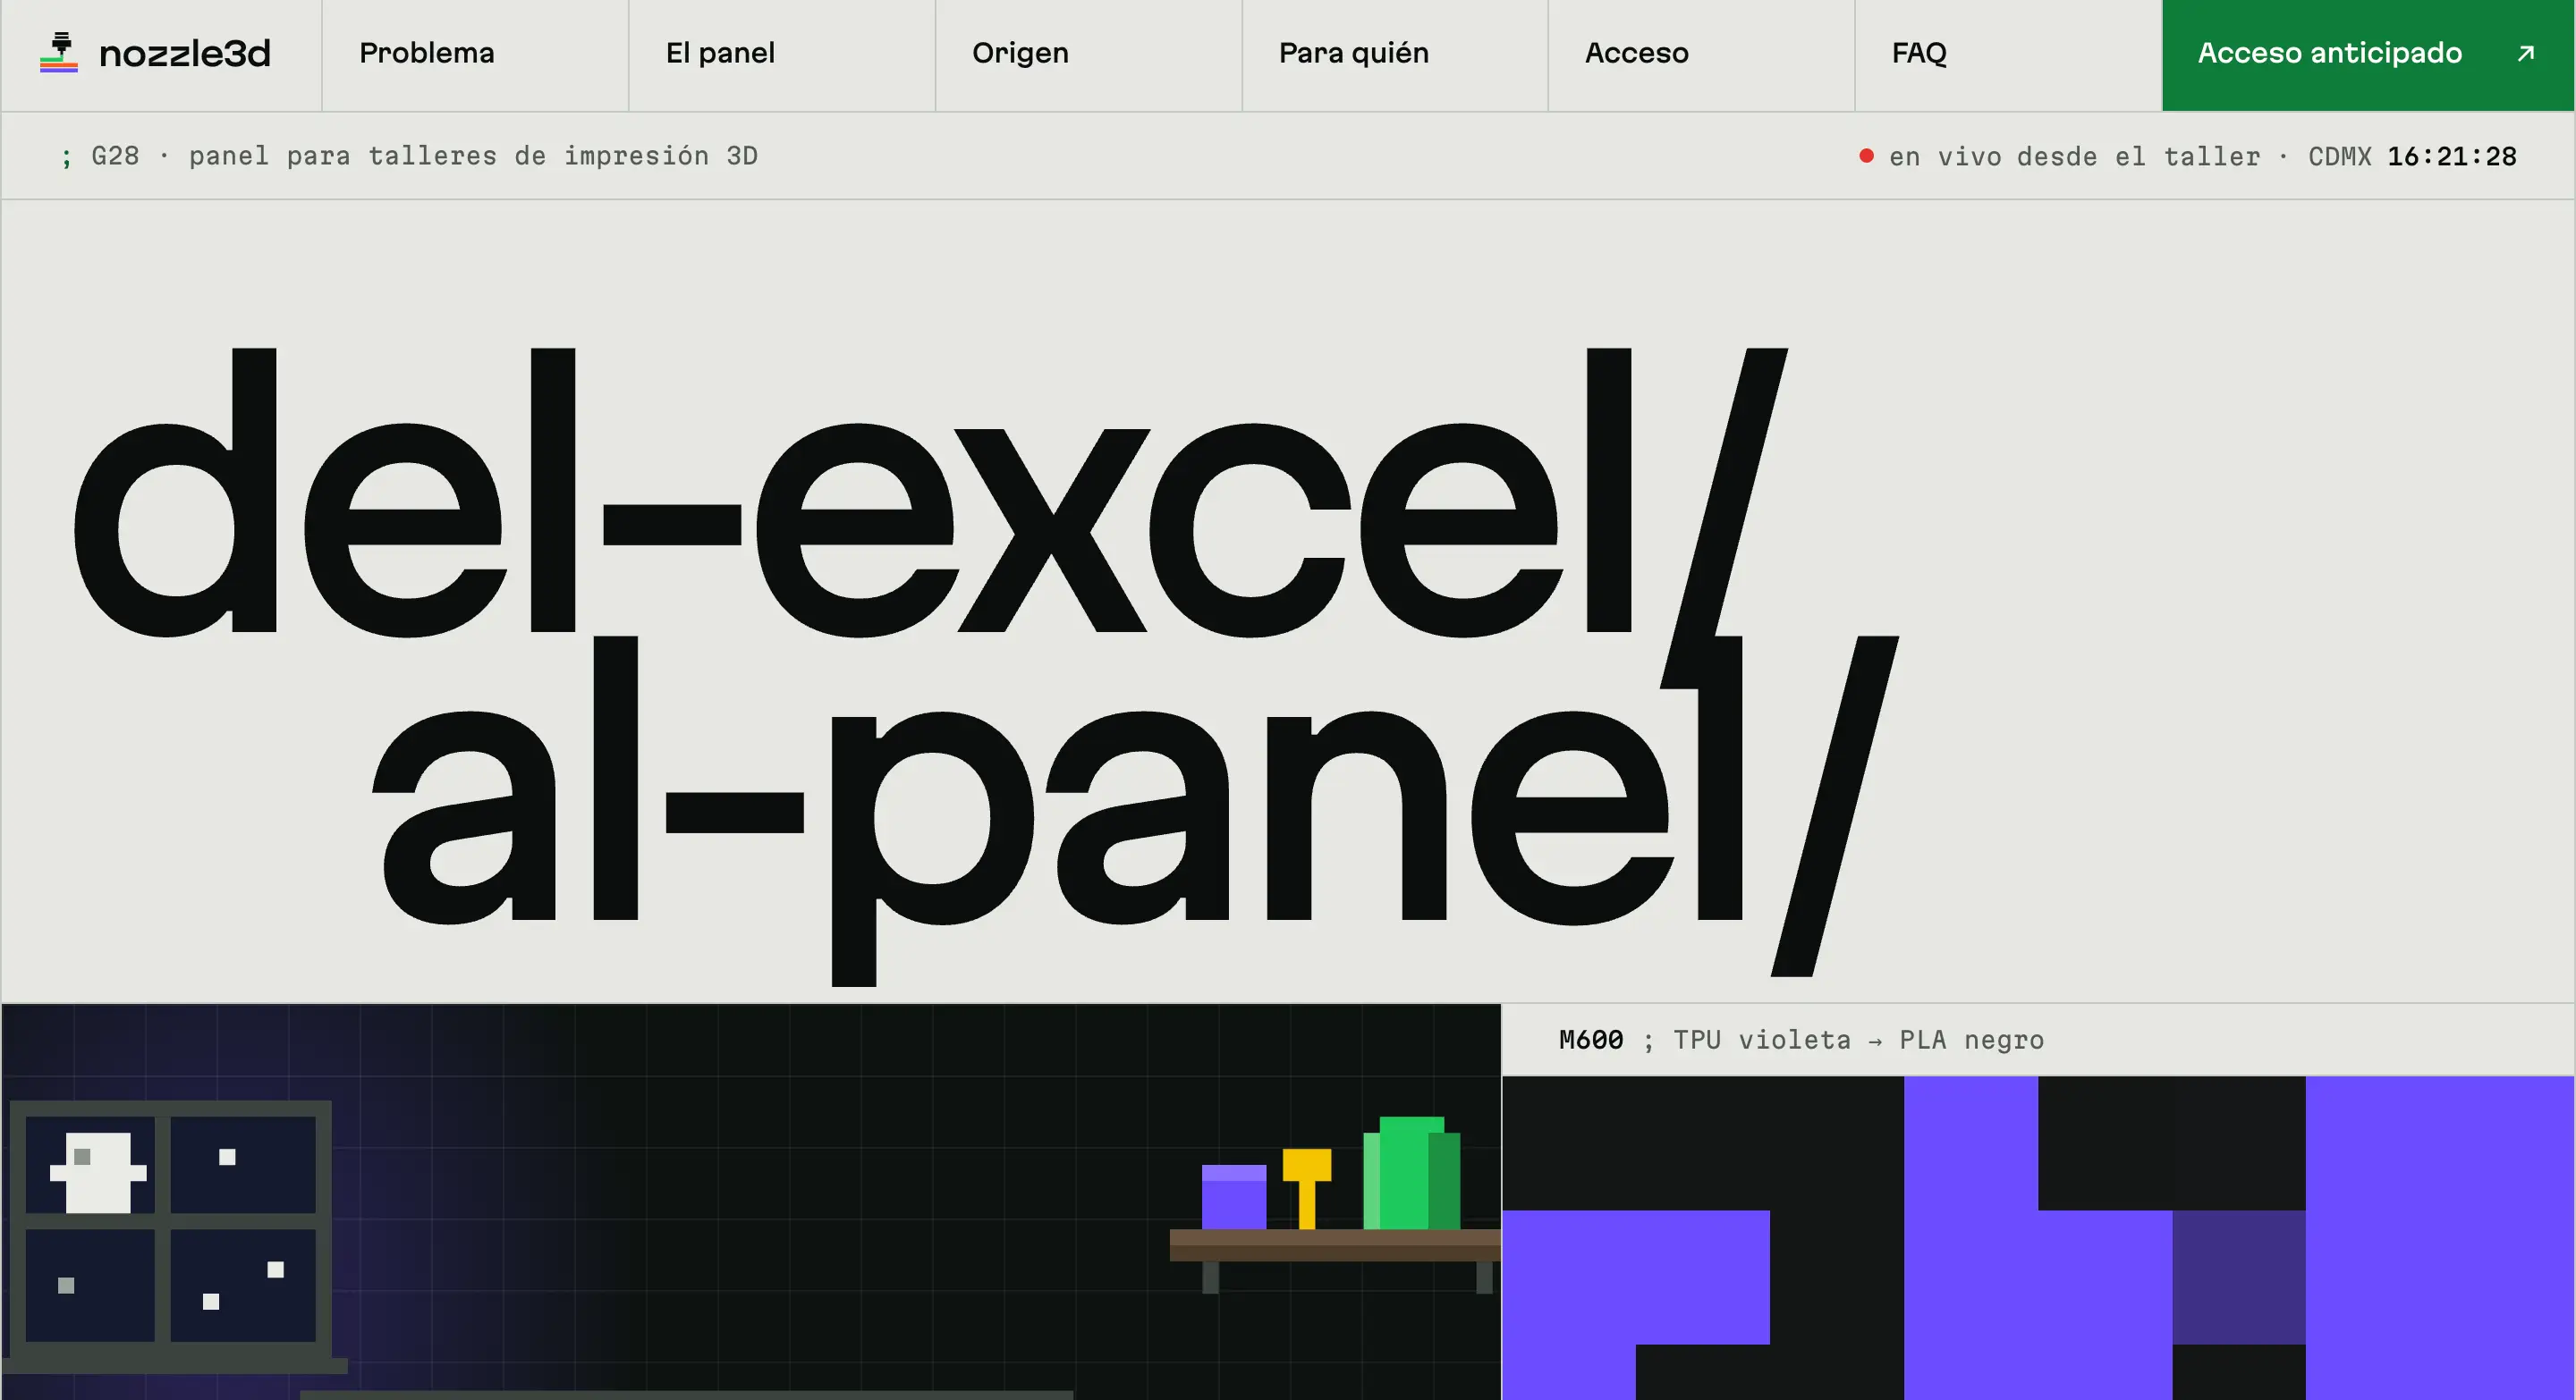The width and height of the screenshot is (2576, 1400).
Task: Click the yellow pixel trophy on the shelf
Action: [1306, 1188]
